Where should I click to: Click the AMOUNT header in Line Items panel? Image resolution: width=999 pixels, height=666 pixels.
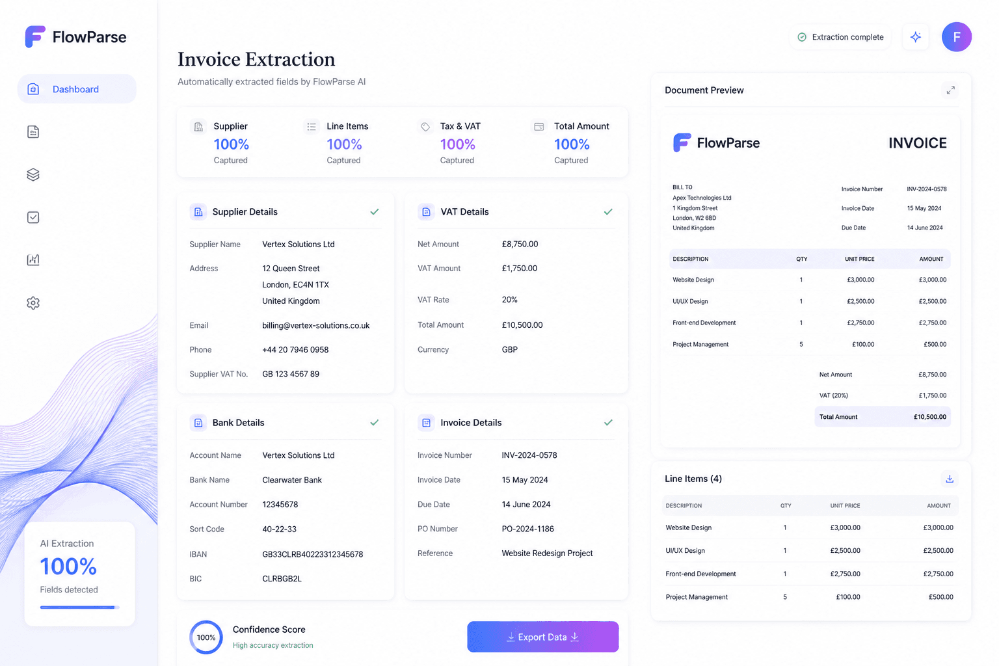(x=939, y=506)
